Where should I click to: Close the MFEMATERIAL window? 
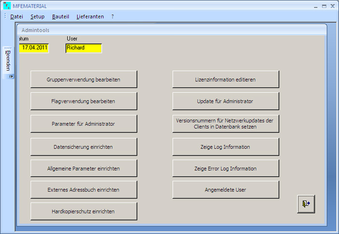click(333, 6)
